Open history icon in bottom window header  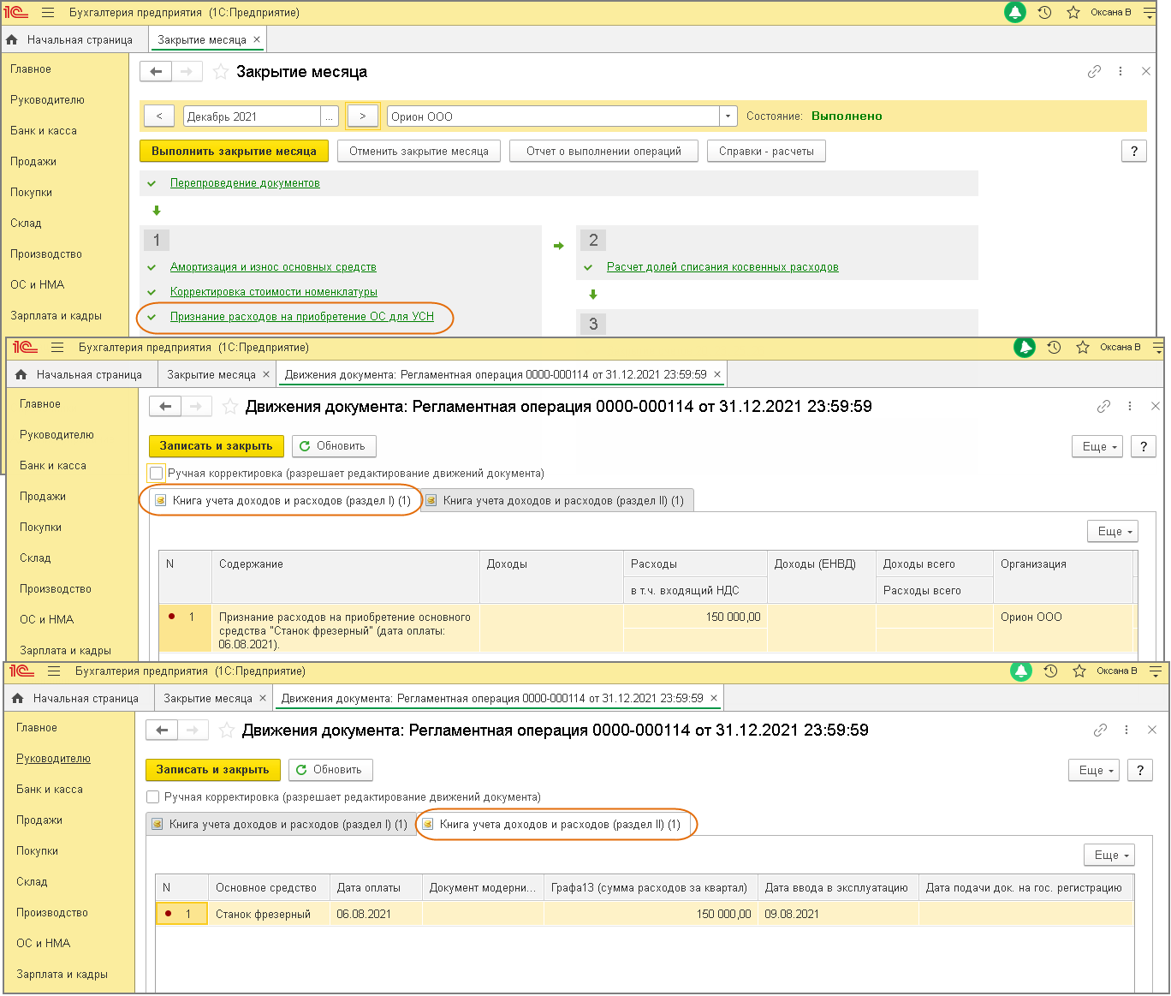point(1050,671)
